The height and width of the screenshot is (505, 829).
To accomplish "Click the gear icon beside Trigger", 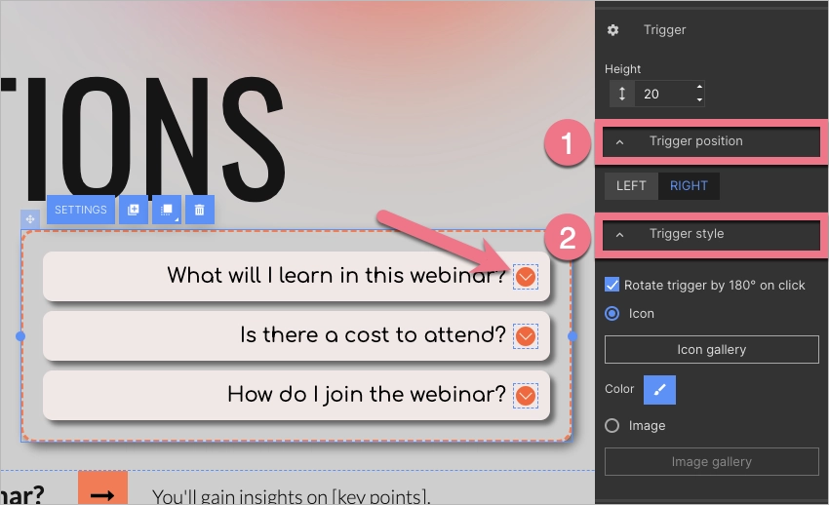I will (x=612, y=30).
